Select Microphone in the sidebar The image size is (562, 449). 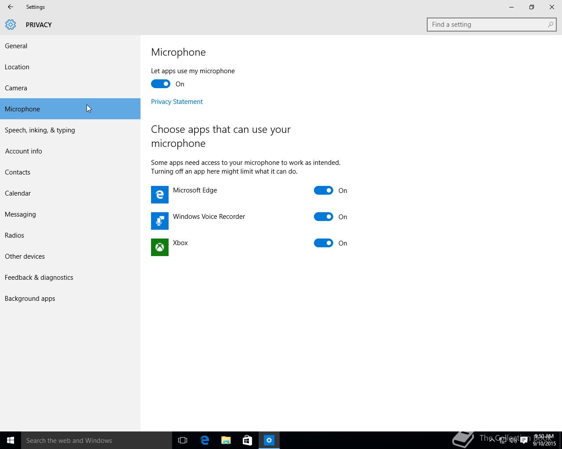(x=70, y=109)
